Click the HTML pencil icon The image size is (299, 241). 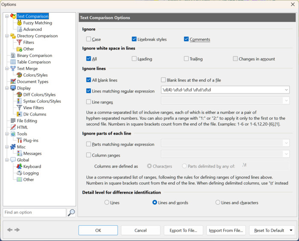pos(13,127)
